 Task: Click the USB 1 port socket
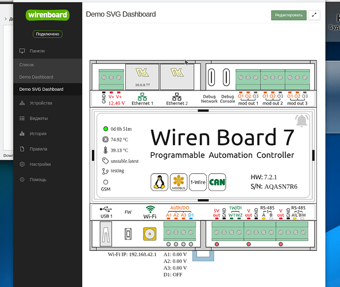106,234
